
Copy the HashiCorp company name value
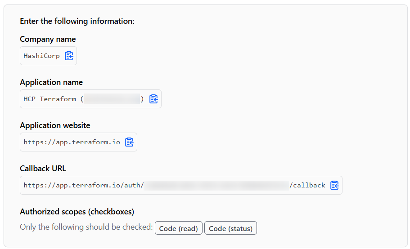[x=69, y=56]
